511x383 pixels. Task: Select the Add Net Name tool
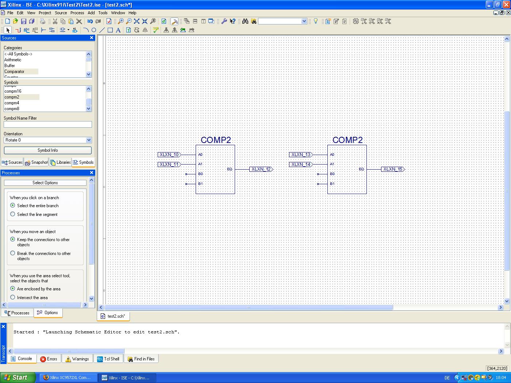26,30
